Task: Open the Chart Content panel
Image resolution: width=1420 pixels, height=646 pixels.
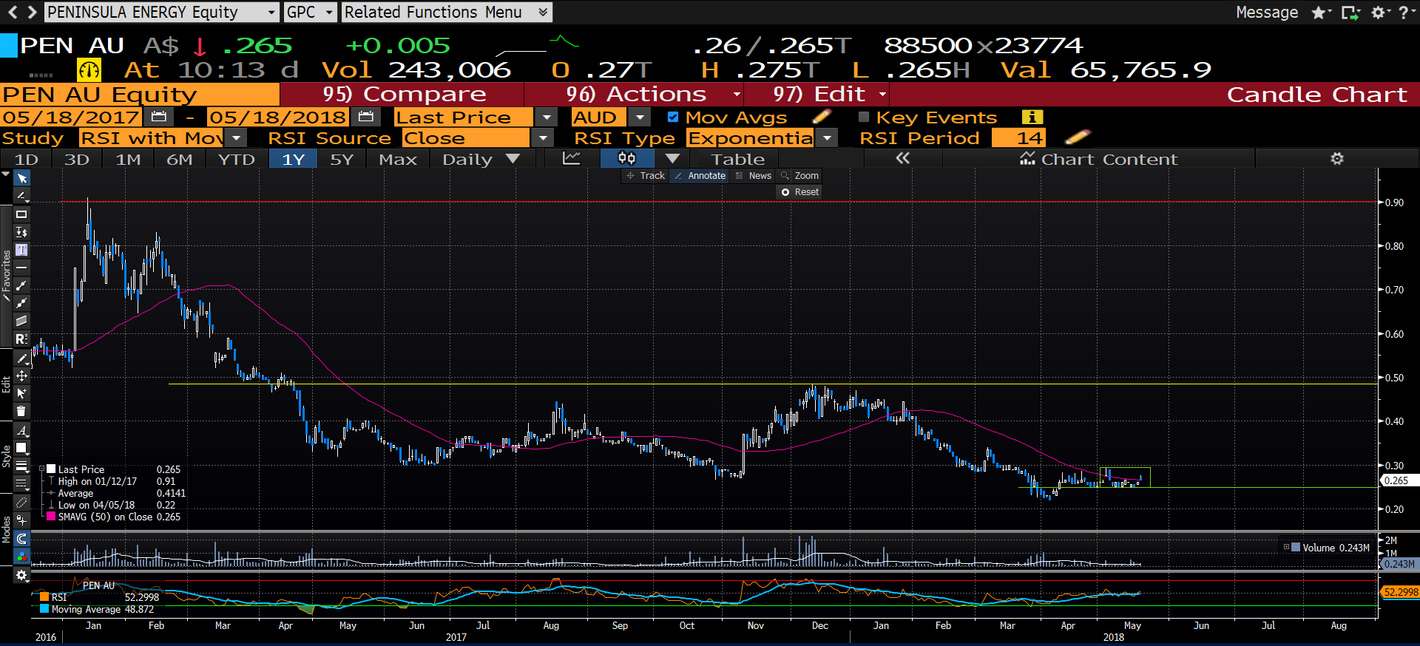Action: (1098, 159)
